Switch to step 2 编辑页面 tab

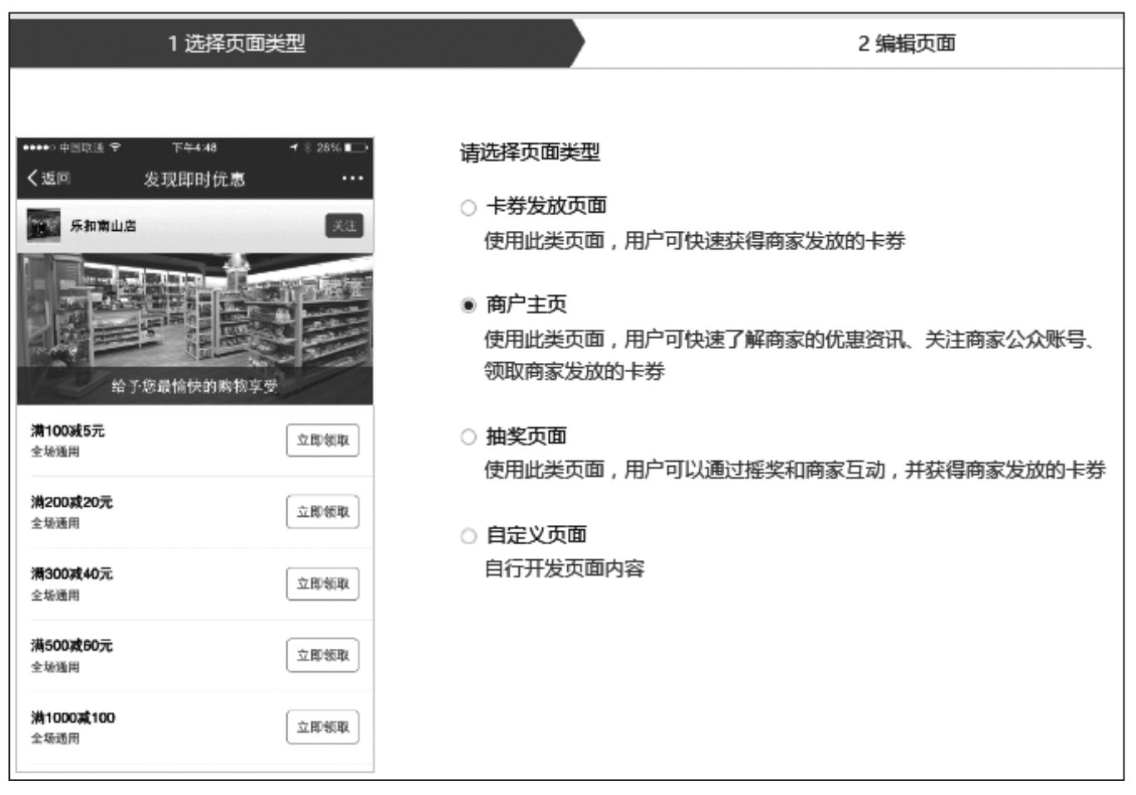[x=906, y=43]
